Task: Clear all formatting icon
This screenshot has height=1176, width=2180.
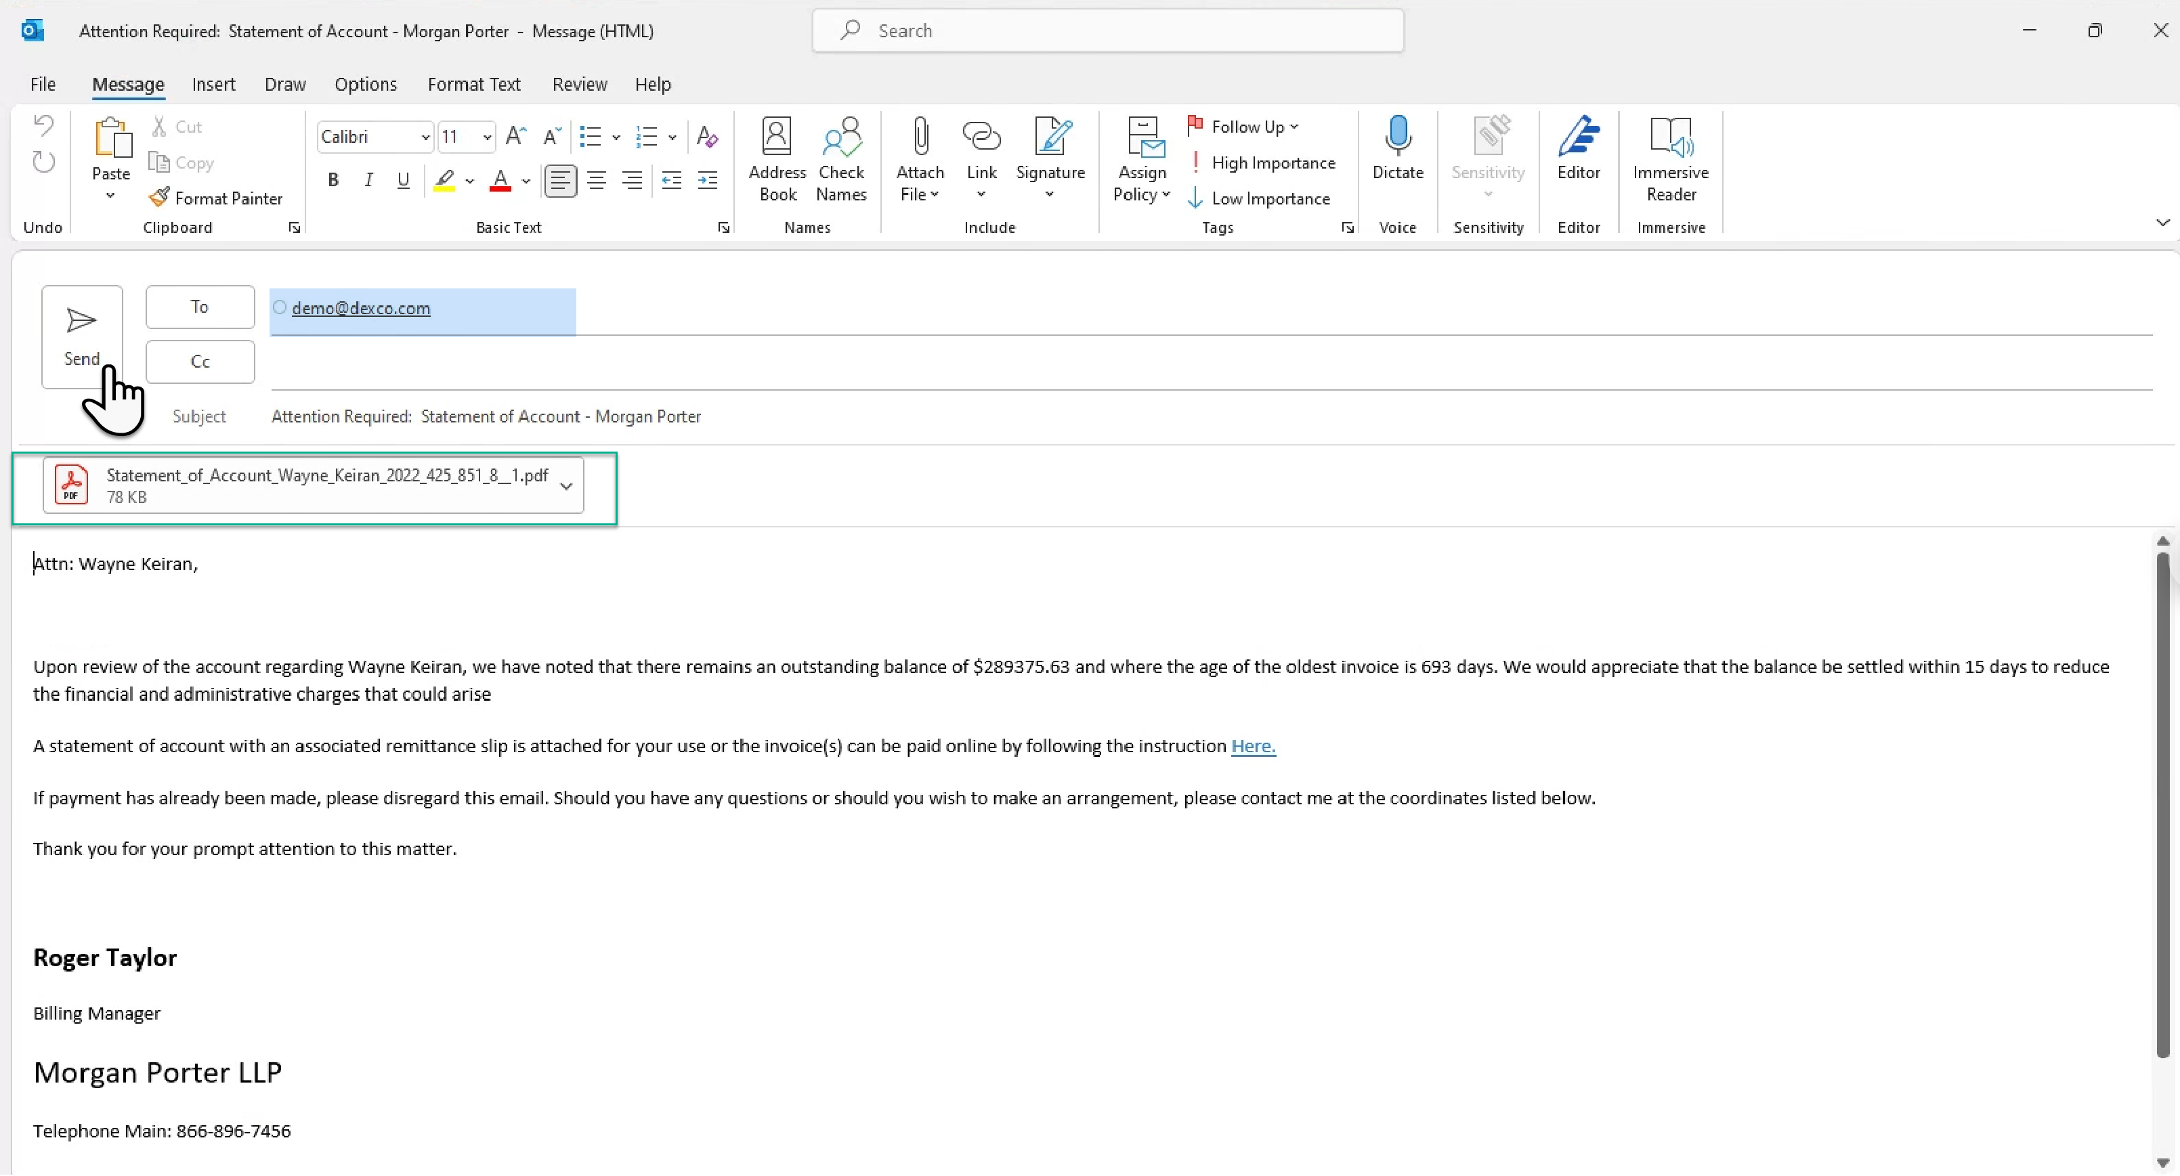Action: click(x=706, y=136)
